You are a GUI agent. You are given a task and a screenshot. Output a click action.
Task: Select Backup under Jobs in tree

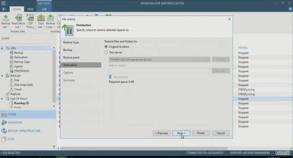pos(18,53)
